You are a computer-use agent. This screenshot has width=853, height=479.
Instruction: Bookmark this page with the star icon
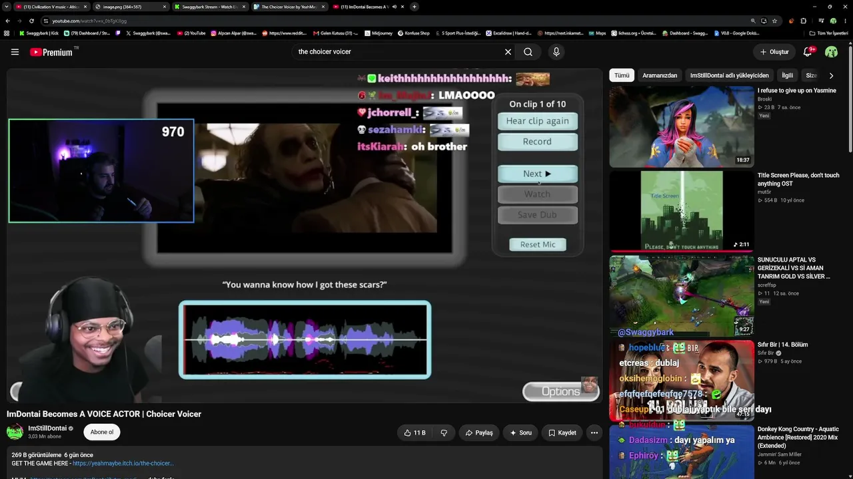[774, 21]
